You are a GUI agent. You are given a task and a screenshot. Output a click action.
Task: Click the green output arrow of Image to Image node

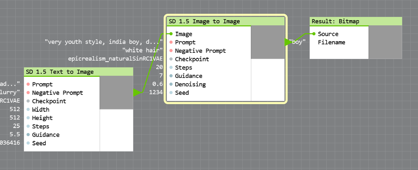tap(288, 42)
